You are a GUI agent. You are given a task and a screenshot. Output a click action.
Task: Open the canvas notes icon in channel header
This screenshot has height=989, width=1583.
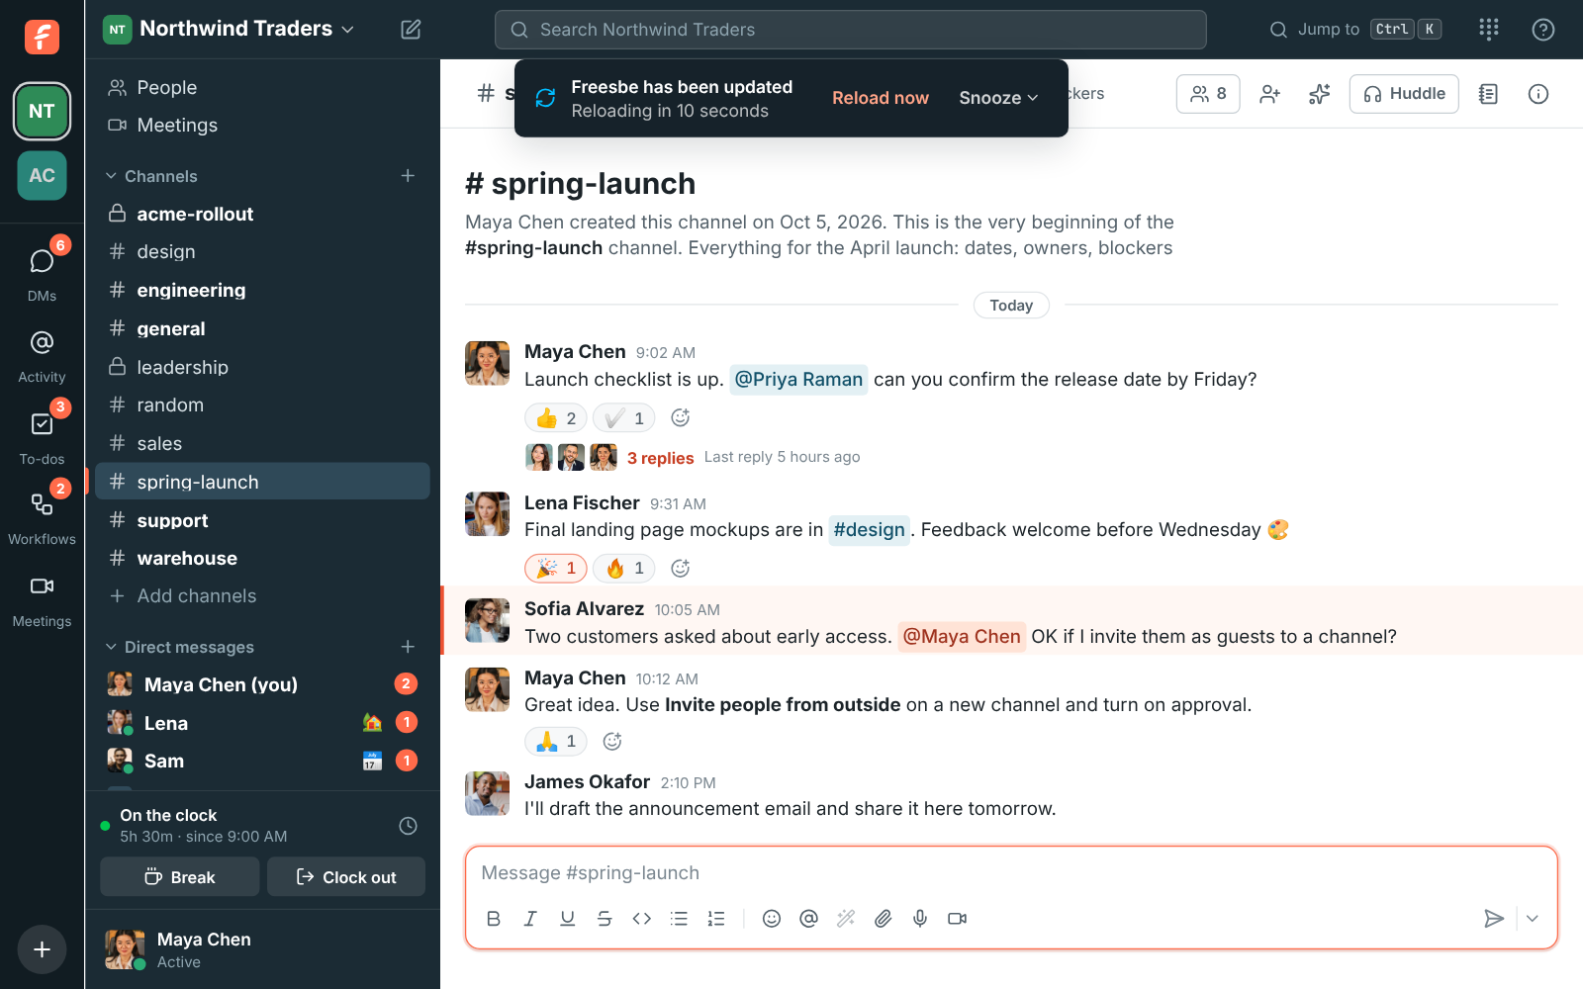1488,94
